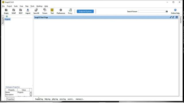This screenshot has height=103, width=184.
Task: Switch to the SoapUI log tab
Action: 39,99
